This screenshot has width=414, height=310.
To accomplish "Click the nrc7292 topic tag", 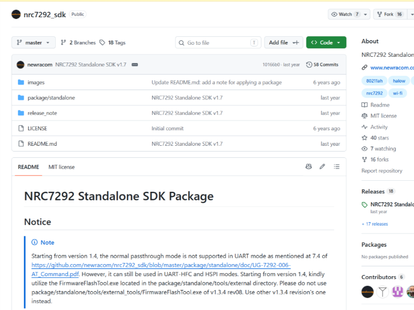I will [x=374, y=93].
